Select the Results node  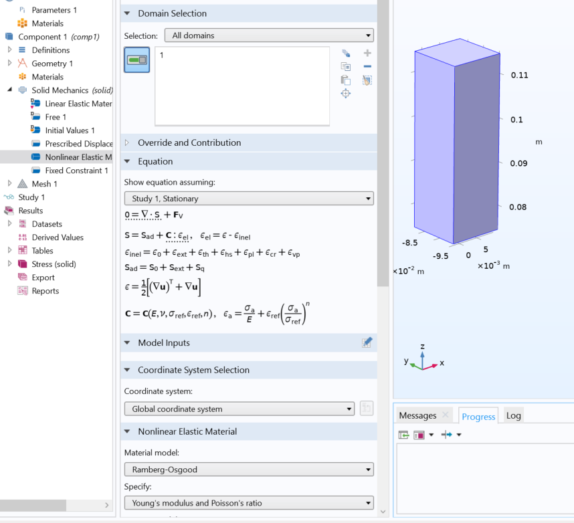pos(31,211)
